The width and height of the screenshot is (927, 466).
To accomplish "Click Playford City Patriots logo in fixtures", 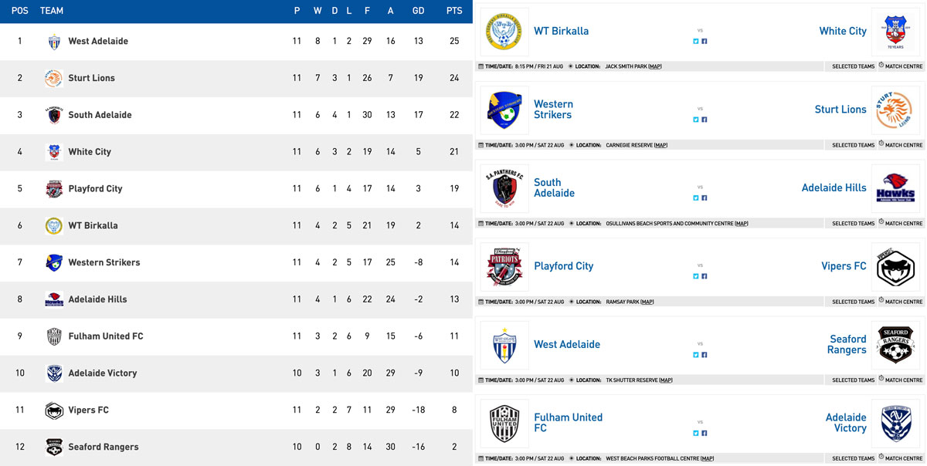I will click(x=504, y=267).
